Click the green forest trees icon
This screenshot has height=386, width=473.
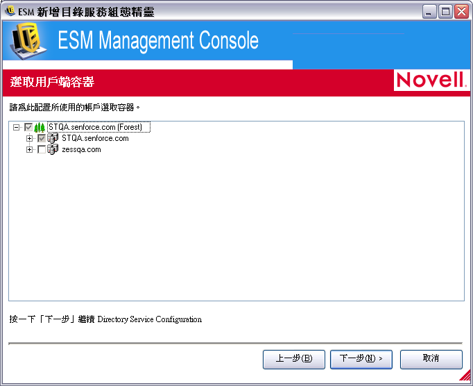[40, 128]
